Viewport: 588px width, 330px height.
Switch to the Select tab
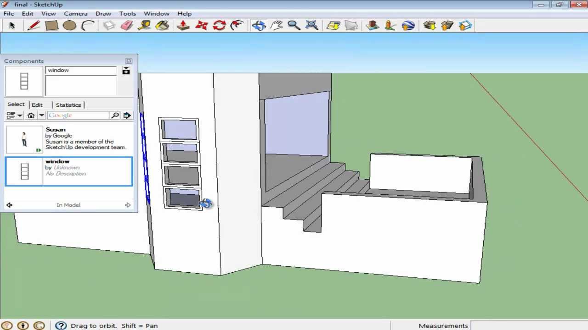[16, 104]
